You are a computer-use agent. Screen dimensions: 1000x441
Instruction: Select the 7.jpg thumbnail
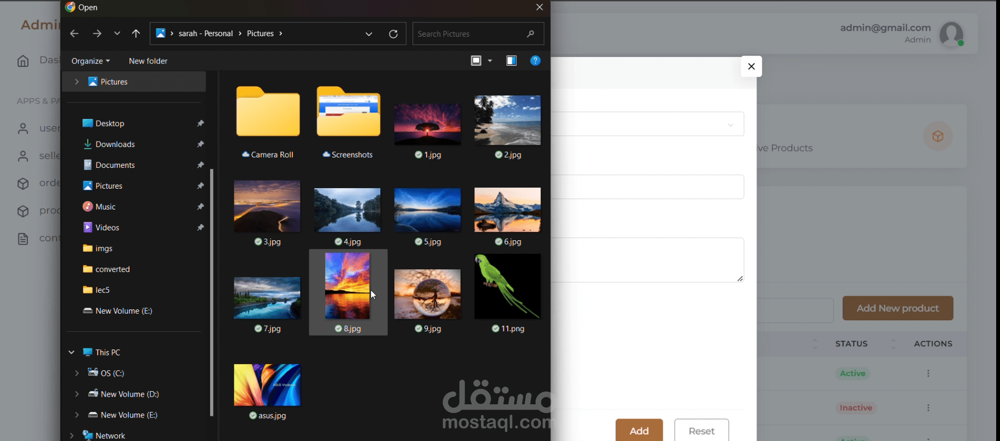point(267,298)
